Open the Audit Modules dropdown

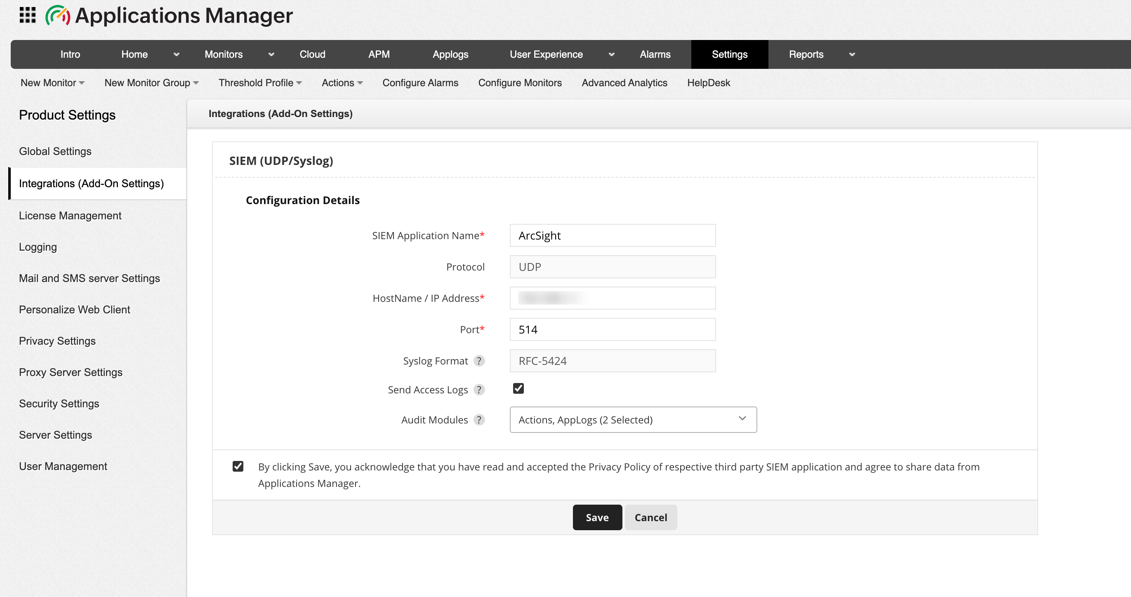pyautogui.click(x=633, y=420)
